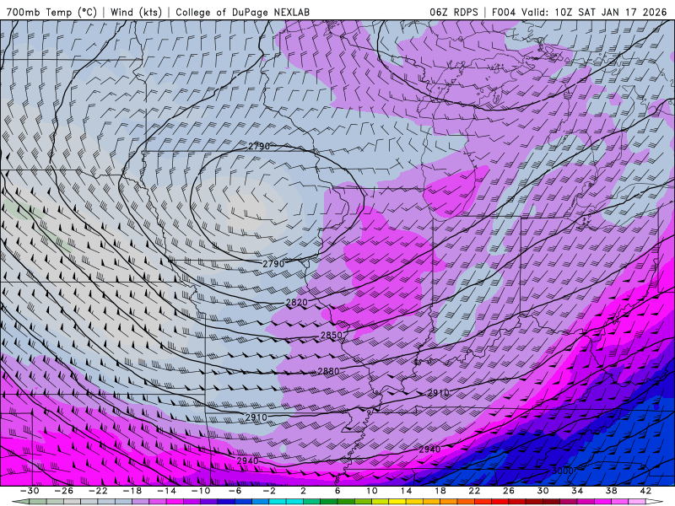
Task: Click the 10 value on the temperature scale
Action: 372,491
